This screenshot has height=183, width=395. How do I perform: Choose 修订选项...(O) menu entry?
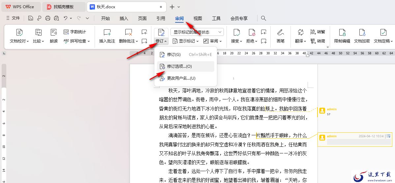coord(186,66)
